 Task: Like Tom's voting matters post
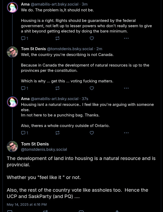pos(92,88)
